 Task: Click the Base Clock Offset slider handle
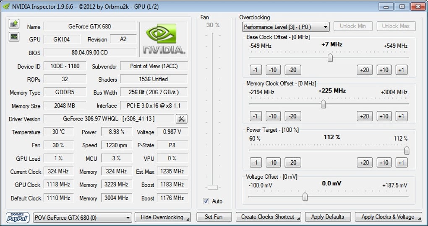[330, 58]
